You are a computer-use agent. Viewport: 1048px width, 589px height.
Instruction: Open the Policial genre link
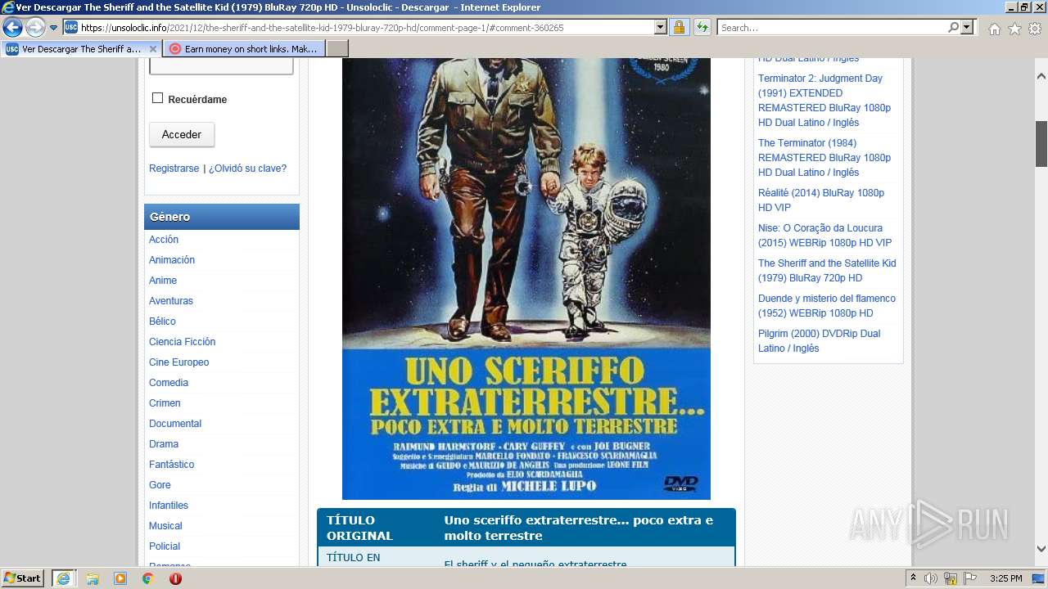point(165,546)
